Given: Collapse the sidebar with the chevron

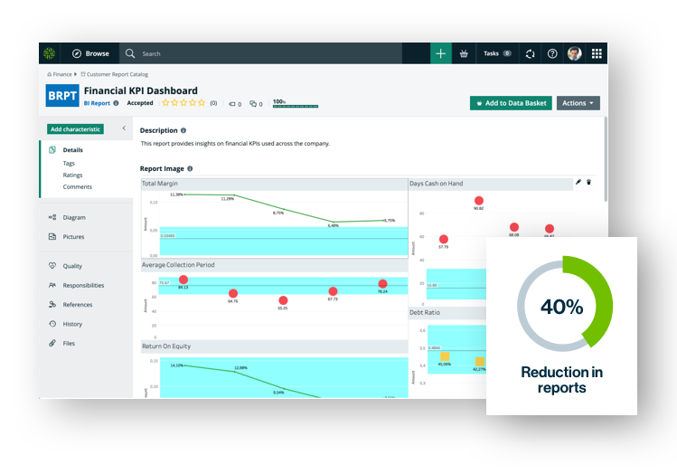Looking at the screenshot, I should [x=124, y=128].
